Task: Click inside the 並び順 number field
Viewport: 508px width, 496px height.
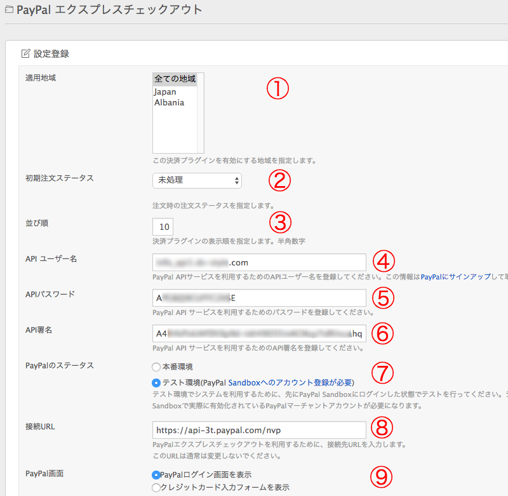Action: click(163, 227)
